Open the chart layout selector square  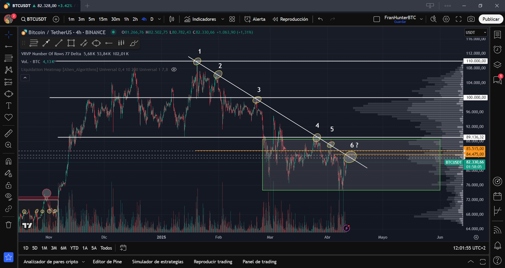(x=377, y=19)
